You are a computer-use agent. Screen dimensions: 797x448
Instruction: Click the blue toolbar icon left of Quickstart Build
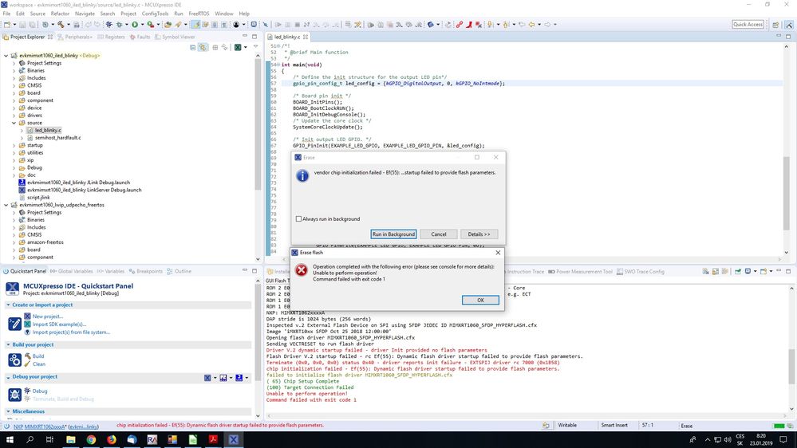14,360
